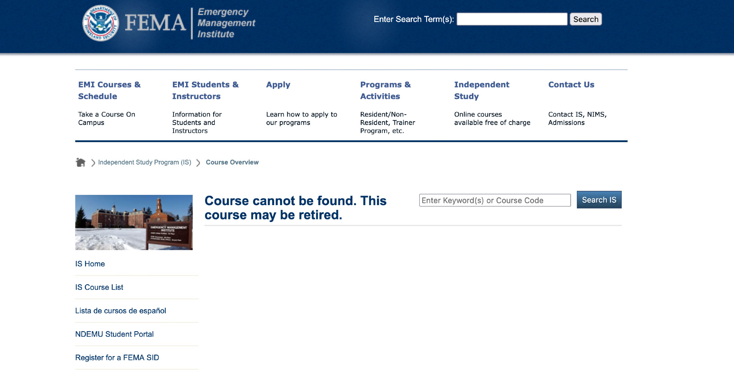Viewport: 734px width, 374px height.
Task: Open EMI Students & Instructors menu
Action: coord(205,90)
